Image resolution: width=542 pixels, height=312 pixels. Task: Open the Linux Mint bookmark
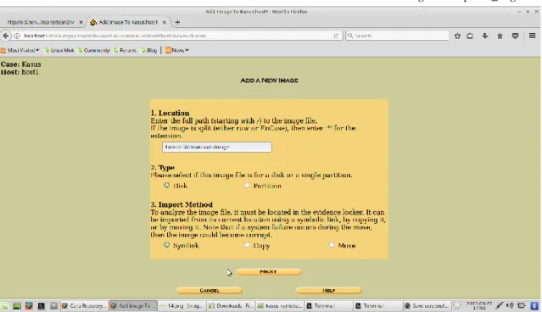(x=59, y=50)
